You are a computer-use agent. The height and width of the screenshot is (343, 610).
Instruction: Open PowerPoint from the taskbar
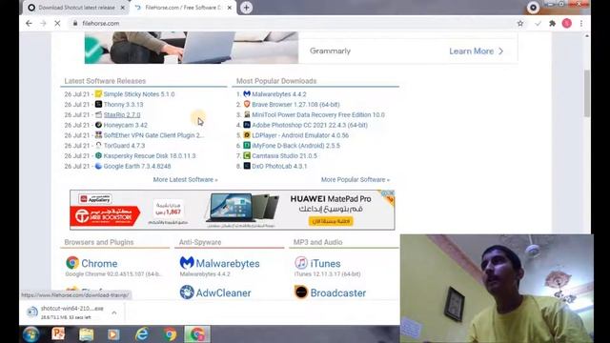[x=58, y=334]
